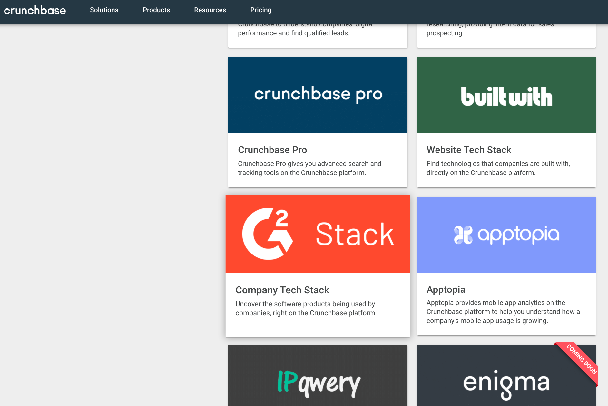
Task: Click text 'prospecting.' in top card
Action: (x=445, y=33)
